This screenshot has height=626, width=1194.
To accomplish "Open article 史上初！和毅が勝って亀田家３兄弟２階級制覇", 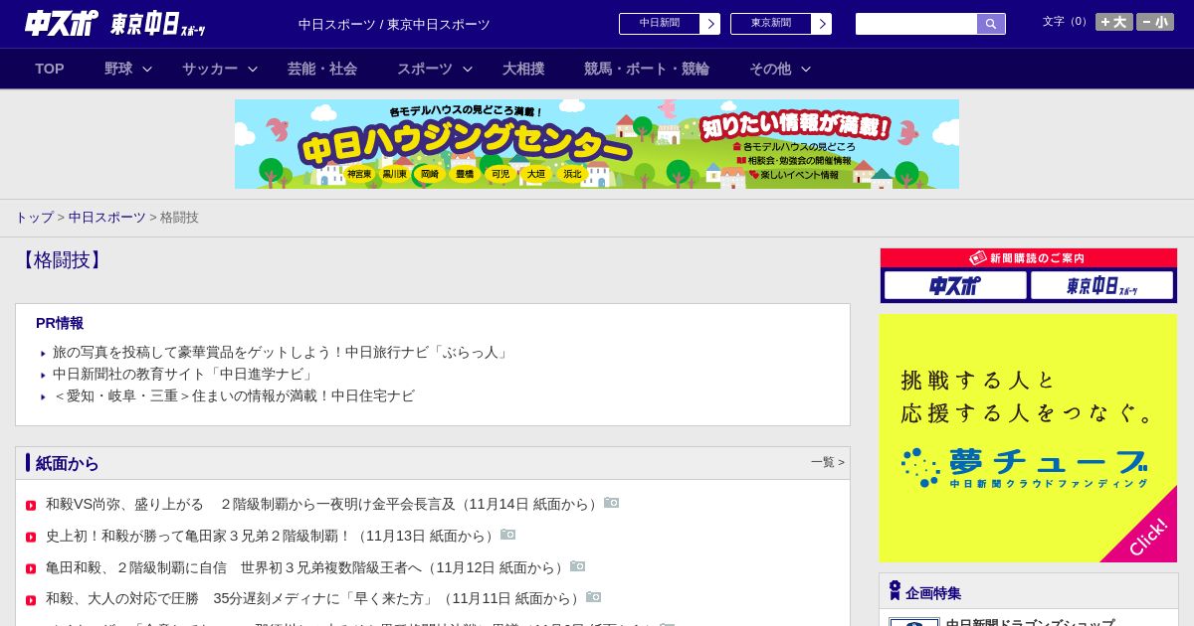I will (272, 536).
